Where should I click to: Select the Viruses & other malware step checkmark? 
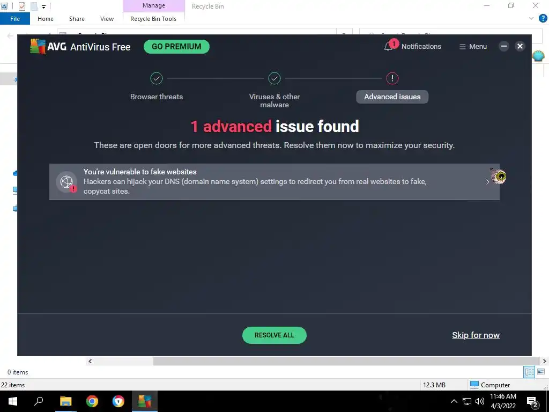[x=274, y=78]
